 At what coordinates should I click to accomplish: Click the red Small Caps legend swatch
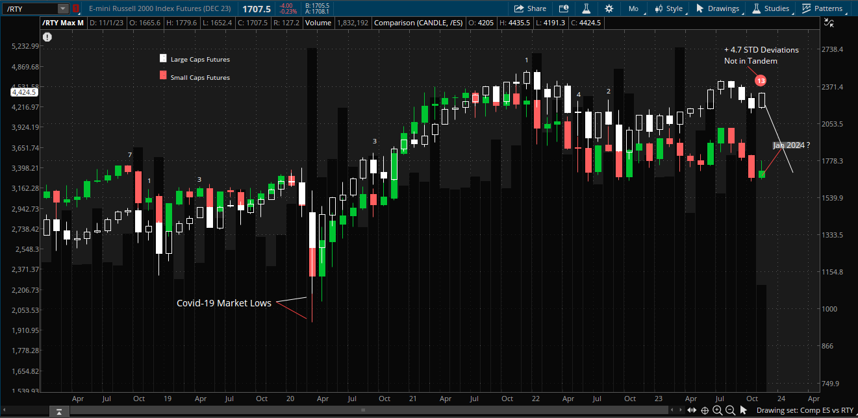coord(162,76)
